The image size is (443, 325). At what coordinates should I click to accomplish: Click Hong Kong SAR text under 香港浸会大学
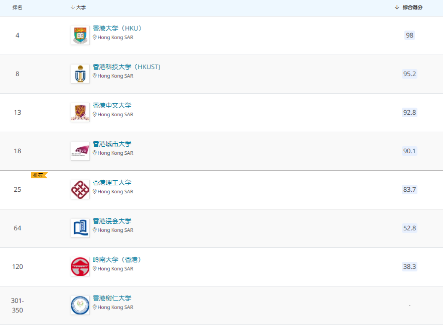[x=115, y=230]
